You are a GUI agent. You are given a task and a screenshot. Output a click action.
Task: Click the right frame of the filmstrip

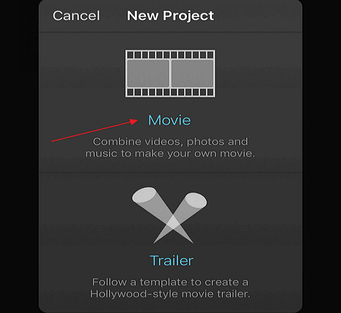click(193, 73)
